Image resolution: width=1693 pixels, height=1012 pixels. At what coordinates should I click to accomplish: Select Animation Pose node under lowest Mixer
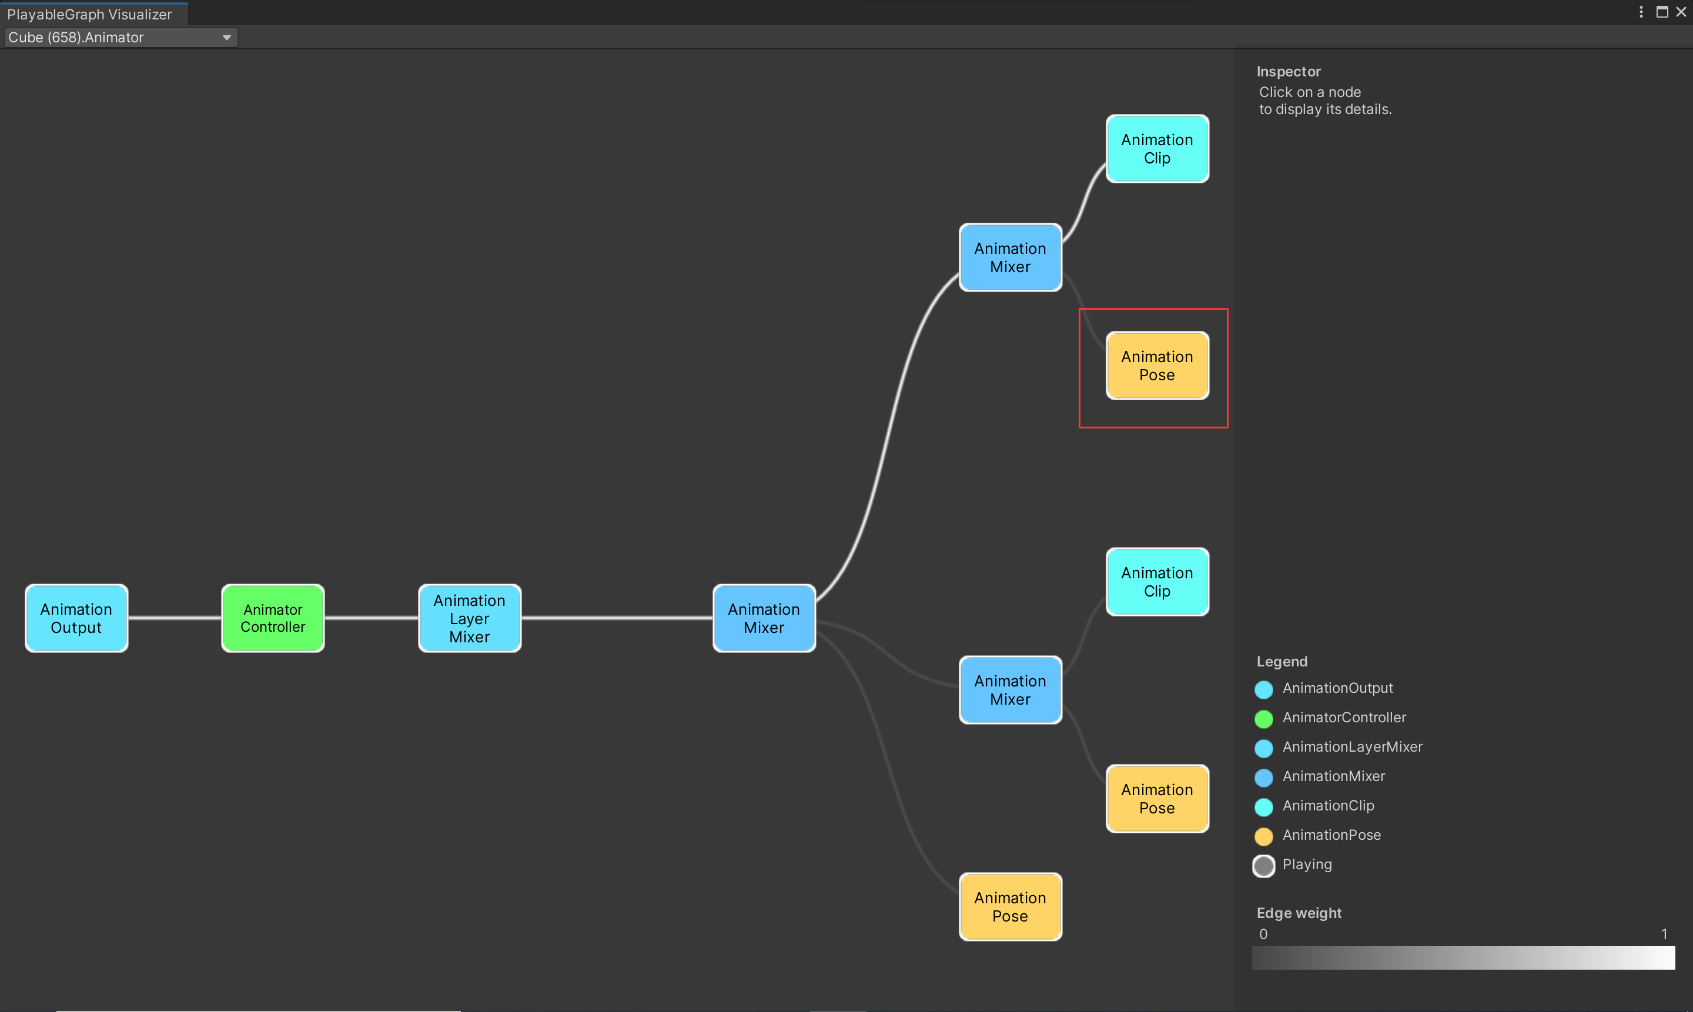coord(1157,799)
